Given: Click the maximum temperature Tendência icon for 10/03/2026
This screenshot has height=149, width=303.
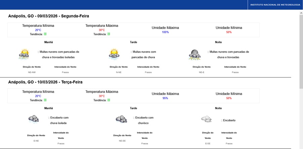Looking at the screenshot, I should (109, 100).
